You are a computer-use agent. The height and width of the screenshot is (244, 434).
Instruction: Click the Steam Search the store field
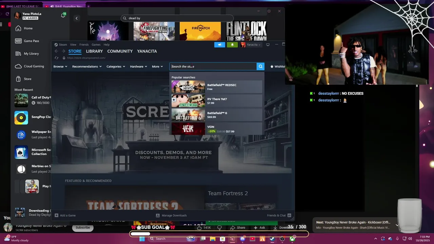pyautogui.click(x=213, y=66)
